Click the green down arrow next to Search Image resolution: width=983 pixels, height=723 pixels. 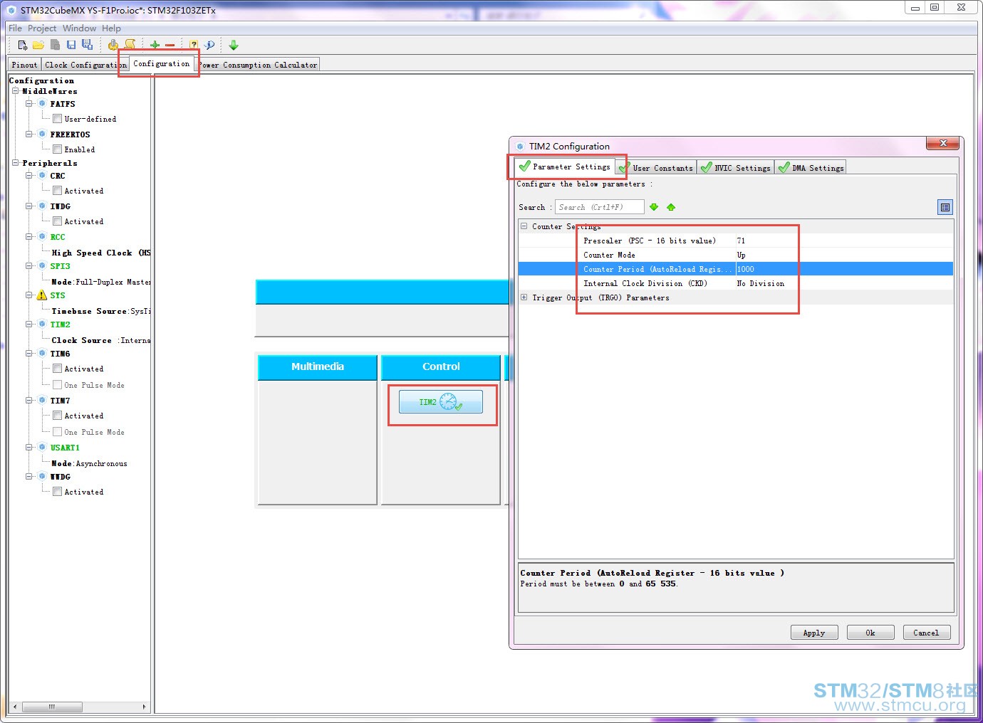654,207
